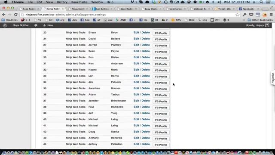The image size is (275, 155).
Task: Switch to the List Settings tab
Action: pyautogui.click(x=103, y=9)
